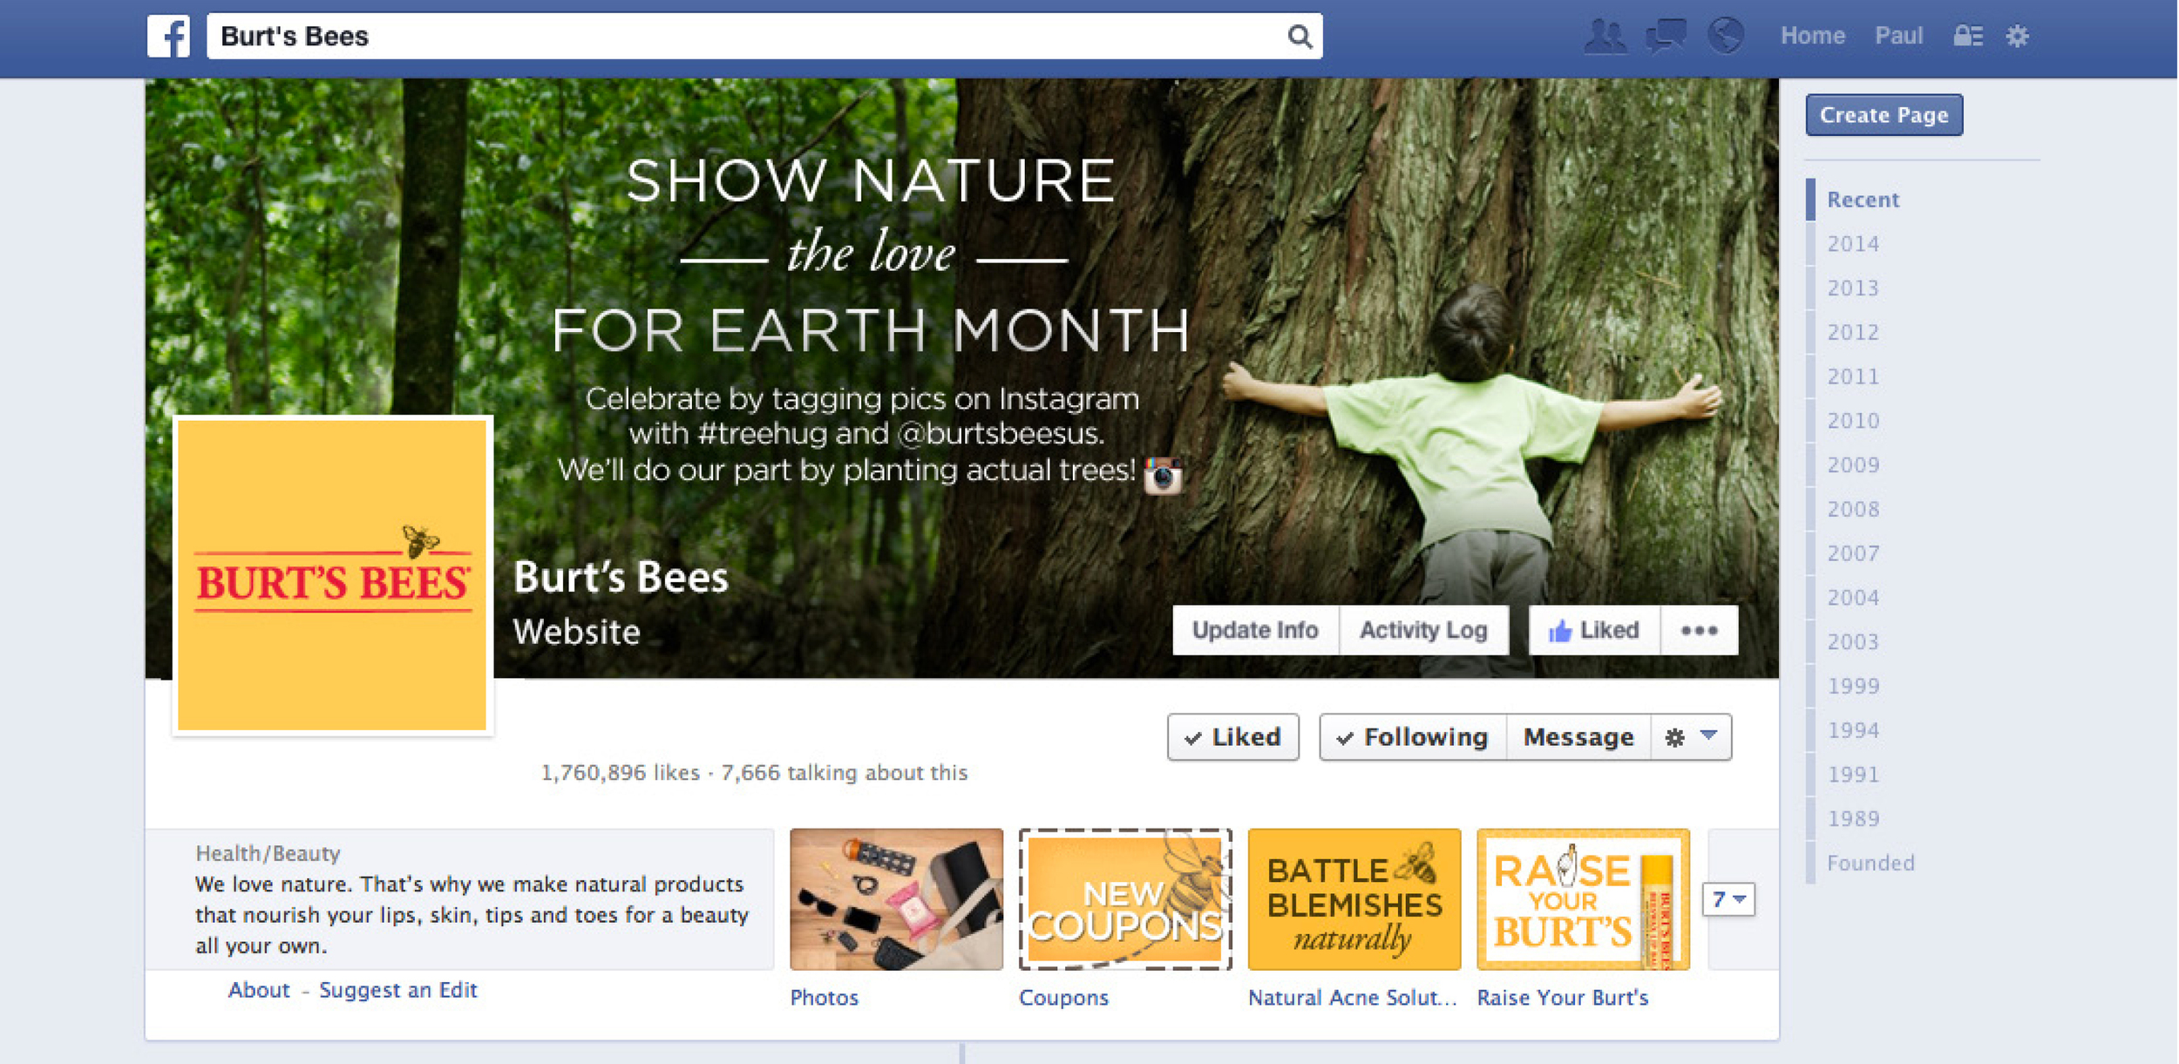Click the Create Page button
Image resolution: width=2179 pixels, height=1064 pixels.
coord(1884,115)
